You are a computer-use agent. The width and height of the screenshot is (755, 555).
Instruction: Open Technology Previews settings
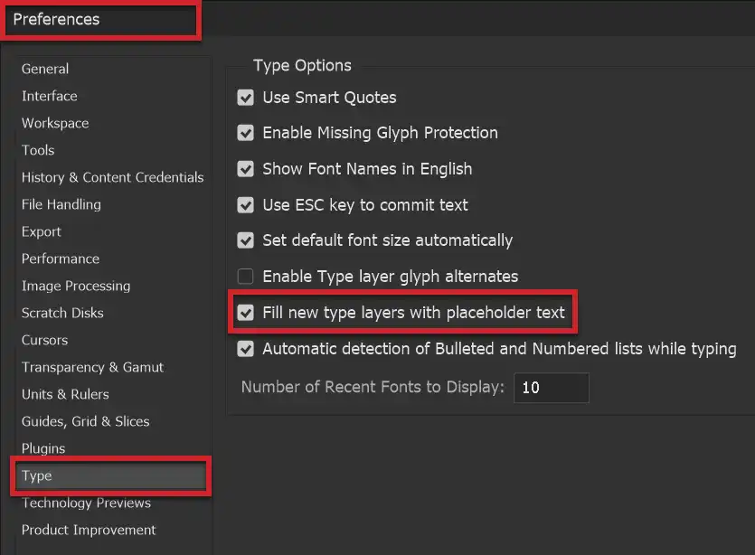(86, 503)
